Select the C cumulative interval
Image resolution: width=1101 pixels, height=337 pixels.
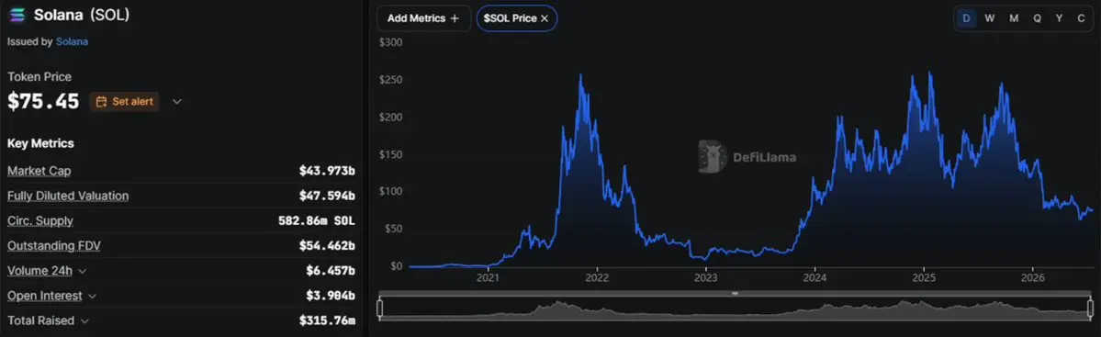tap(1082, 18)
